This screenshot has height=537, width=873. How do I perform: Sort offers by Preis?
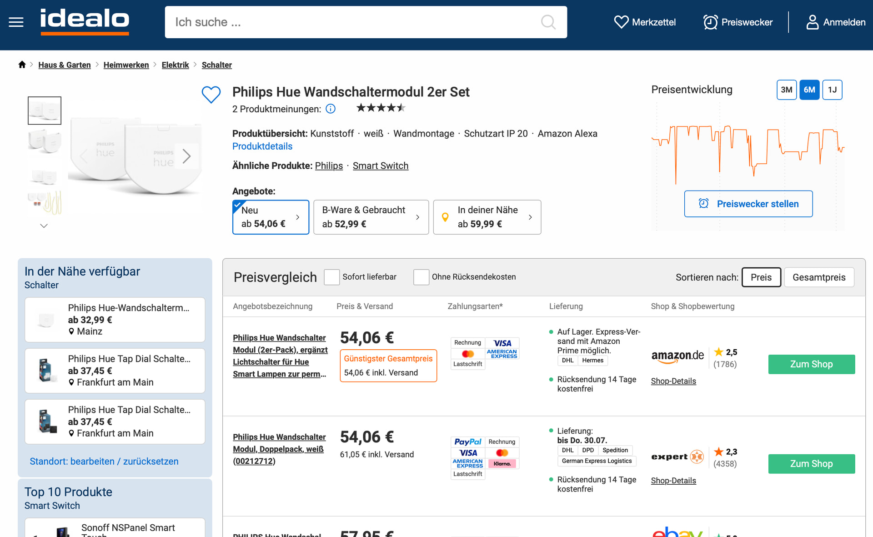pyautogui.click(x=761, y=277)
